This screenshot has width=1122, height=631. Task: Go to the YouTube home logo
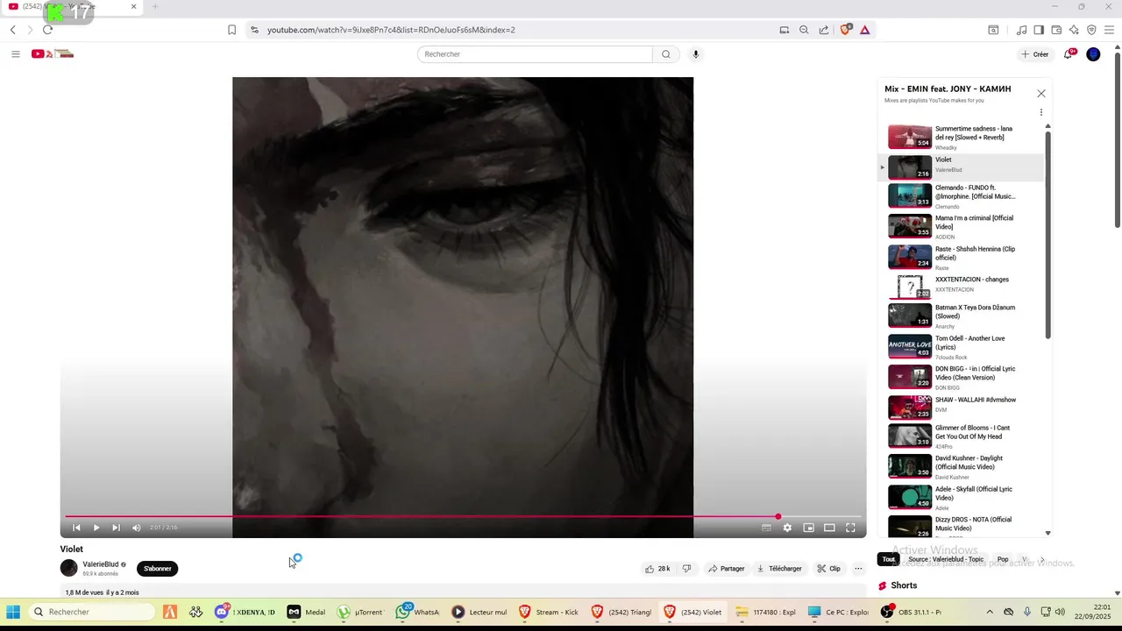pyautogui.click(x=53, y=54)
